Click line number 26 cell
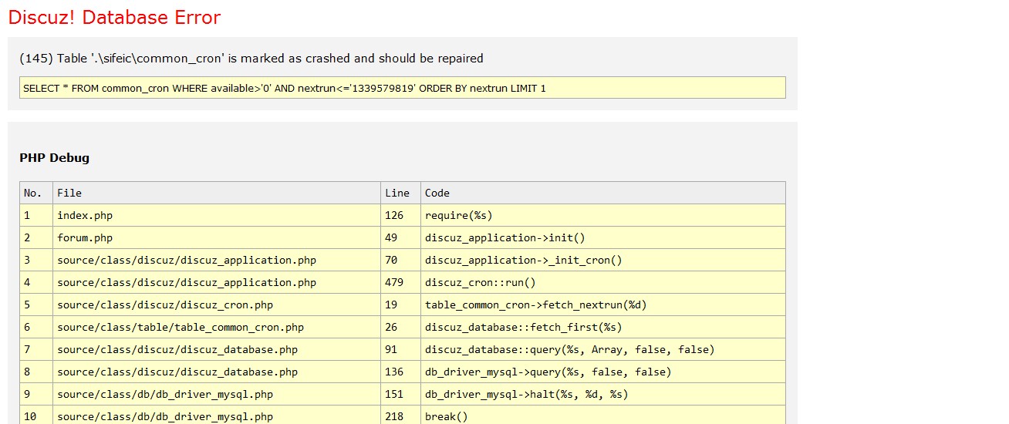Image resolution: width=1009 pixels, height=424 pixels. (400, 327)
